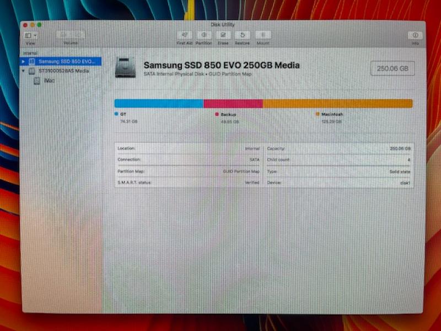Click the Location row label
This screenshot has width=441, height=331.
coord(126,148)
